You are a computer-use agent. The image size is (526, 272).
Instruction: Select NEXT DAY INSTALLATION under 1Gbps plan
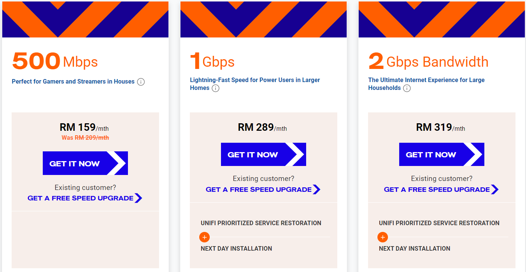(236, 248)
